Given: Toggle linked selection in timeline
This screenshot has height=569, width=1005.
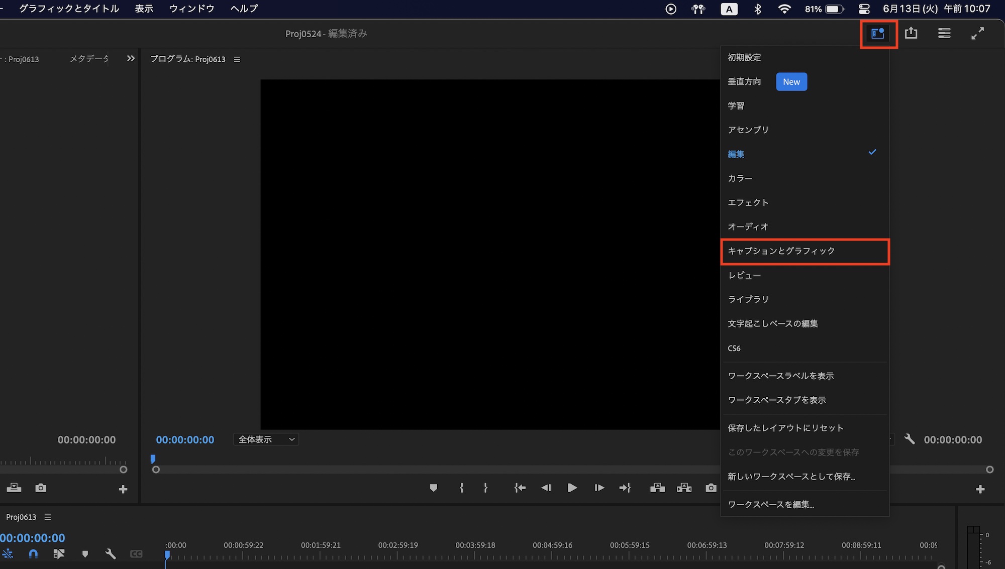Looking at the screenshot, I should coord(59,554).
